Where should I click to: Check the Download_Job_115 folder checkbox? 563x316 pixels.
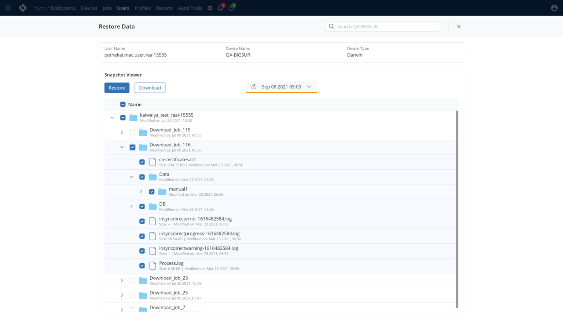(x=132, y=132)
